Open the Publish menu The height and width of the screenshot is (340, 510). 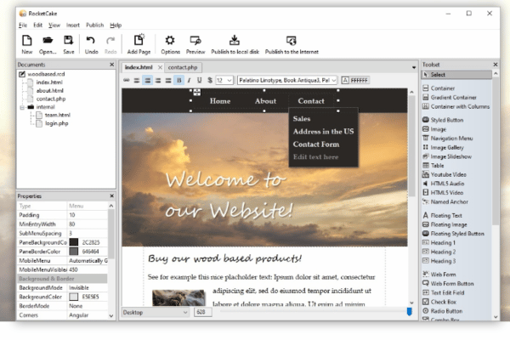click(x=94, y=25)
